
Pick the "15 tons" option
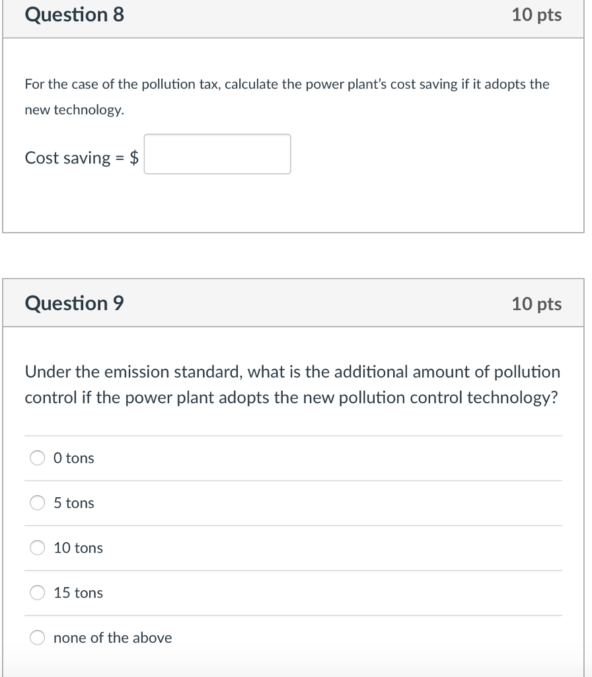(x=37, y=592)
